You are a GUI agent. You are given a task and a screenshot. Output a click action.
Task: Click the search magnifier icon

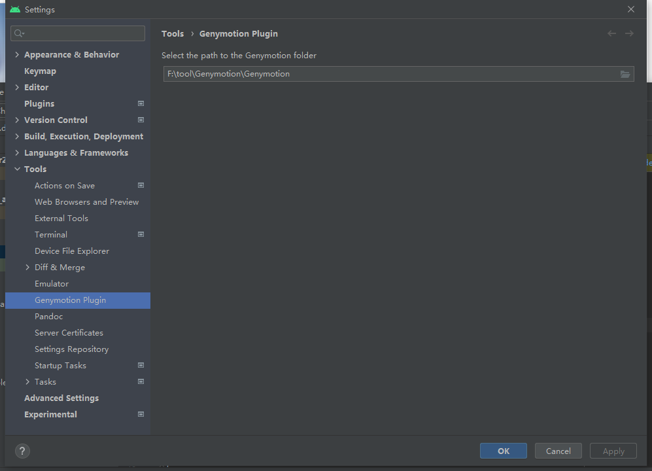(x=19, y=33)
